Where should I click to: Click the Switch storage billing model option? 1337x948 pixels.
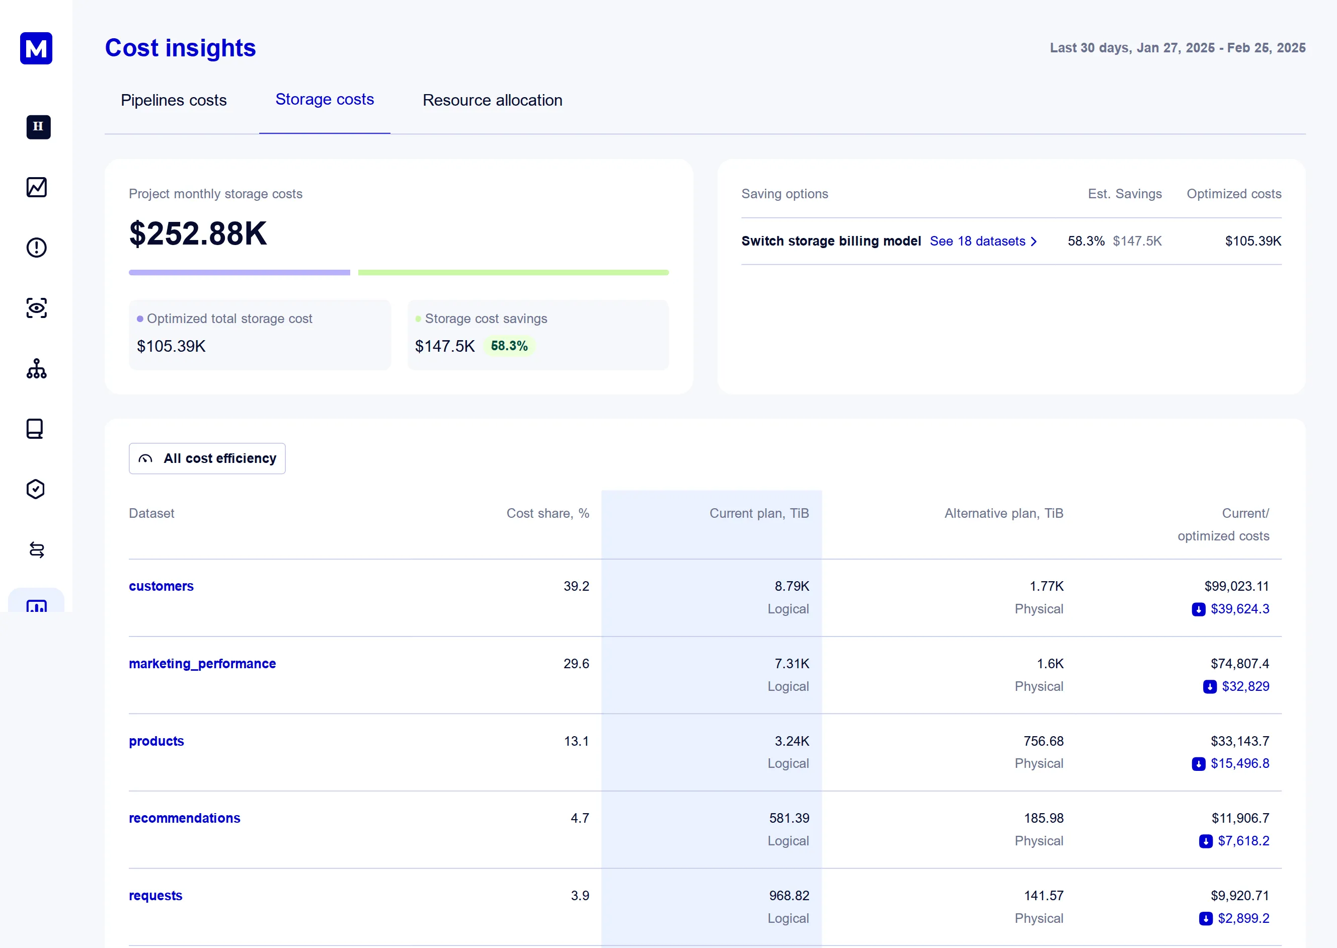(831, 241)
